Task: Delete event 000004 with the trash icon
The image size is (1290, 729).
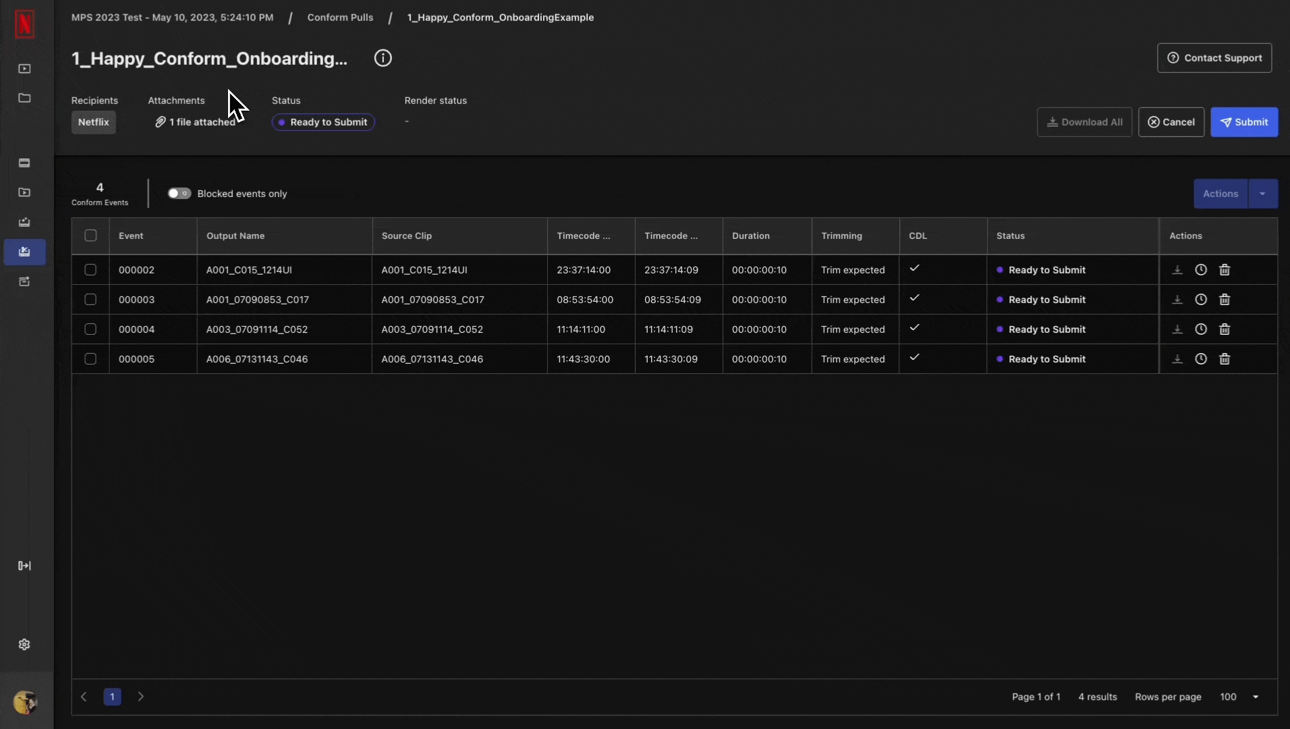Action: (1225, 329)
